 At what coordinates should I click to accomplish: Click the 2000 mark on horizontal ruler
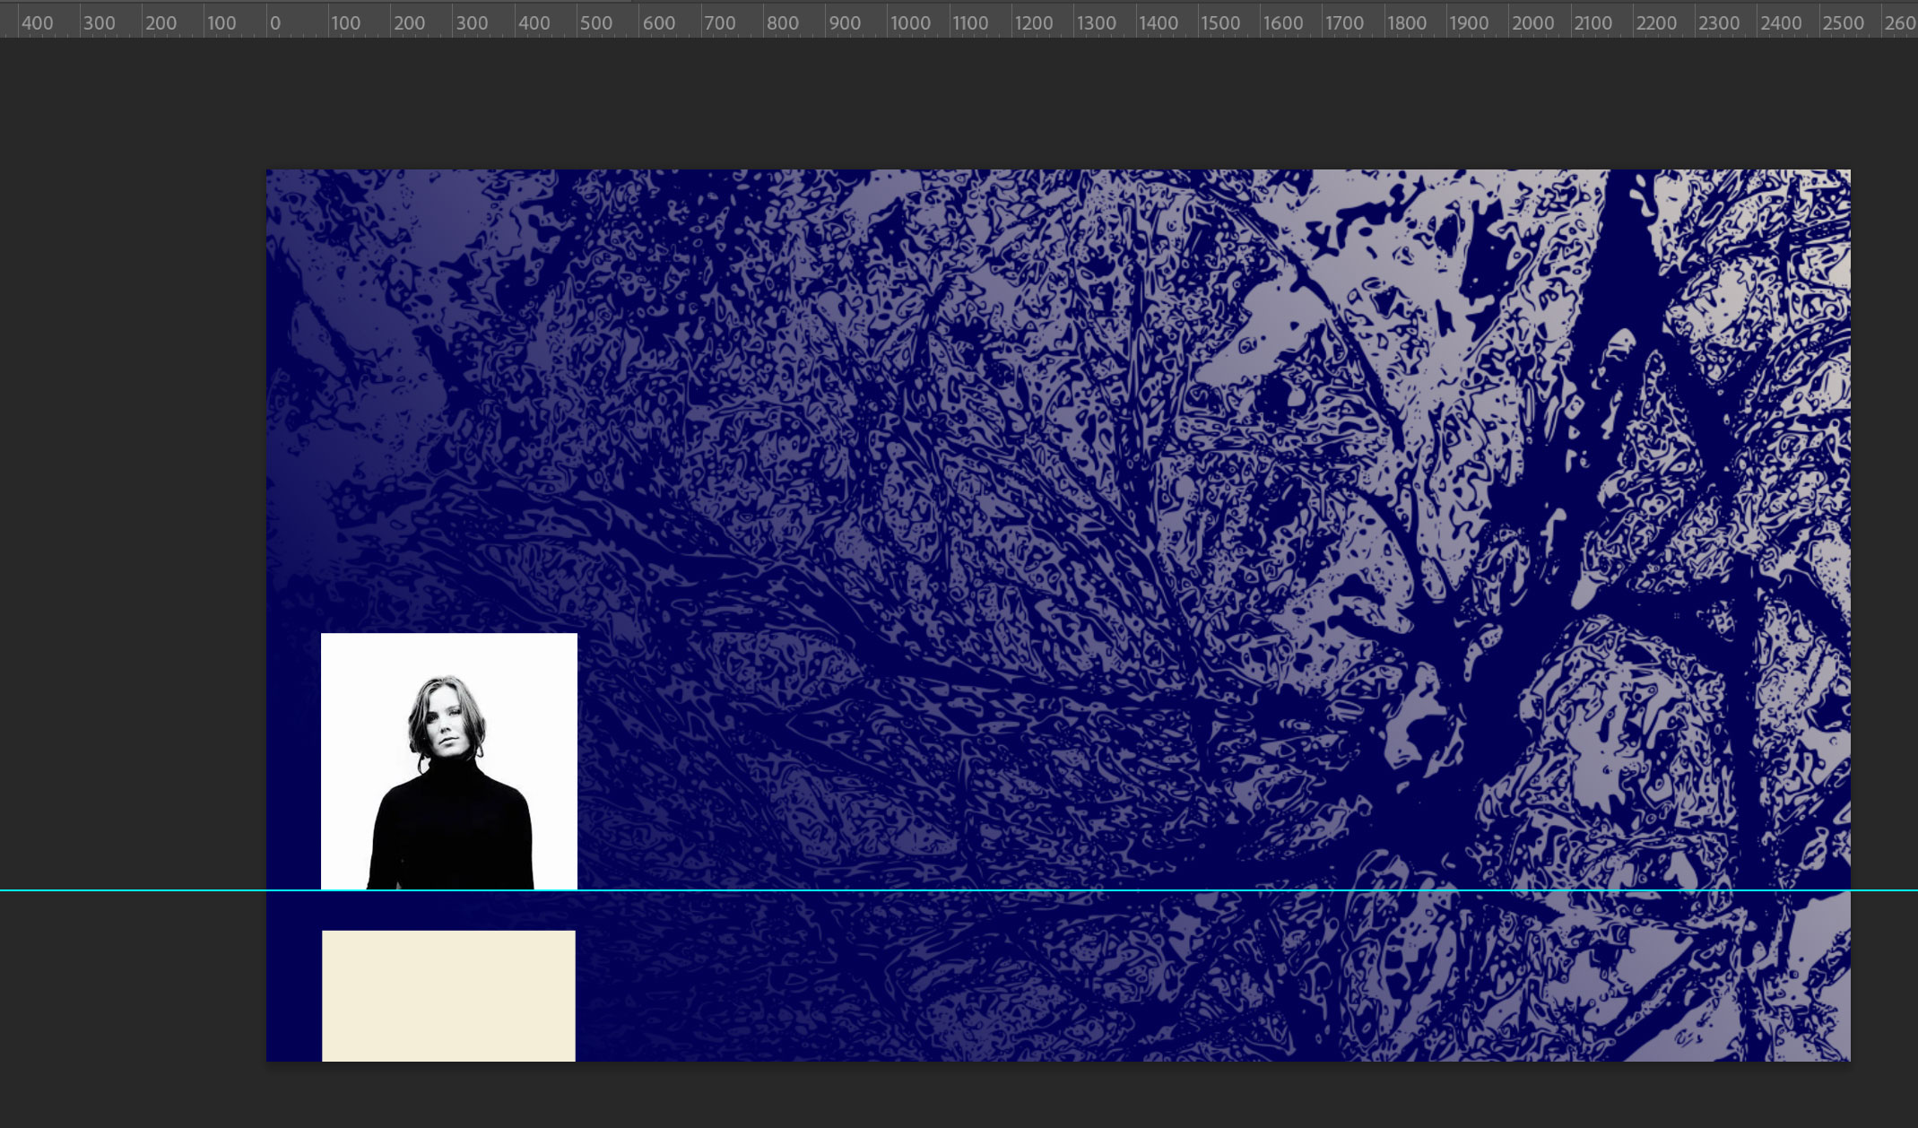click(x=1532, y=23)
